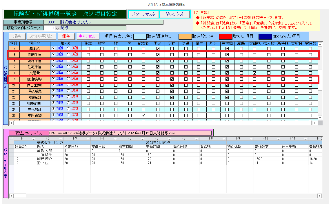Click left arrow of item grid horizontal scrollbar
The width and height of the screenshot is (331, 206).
coord(11,123)
